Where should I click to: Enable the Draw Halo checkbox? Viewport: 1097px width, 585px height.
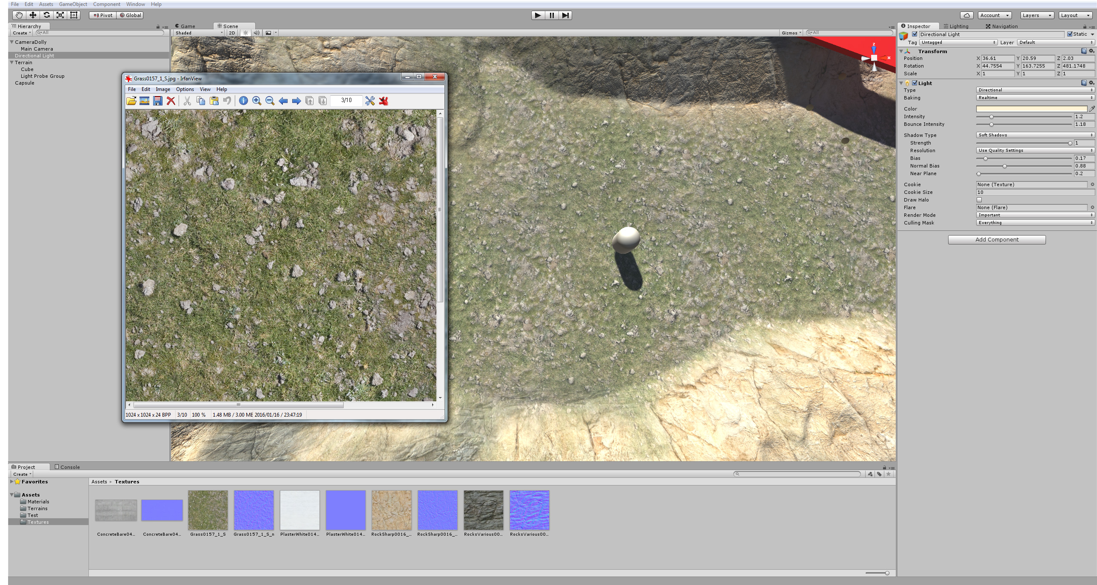[x=979, y=200]
